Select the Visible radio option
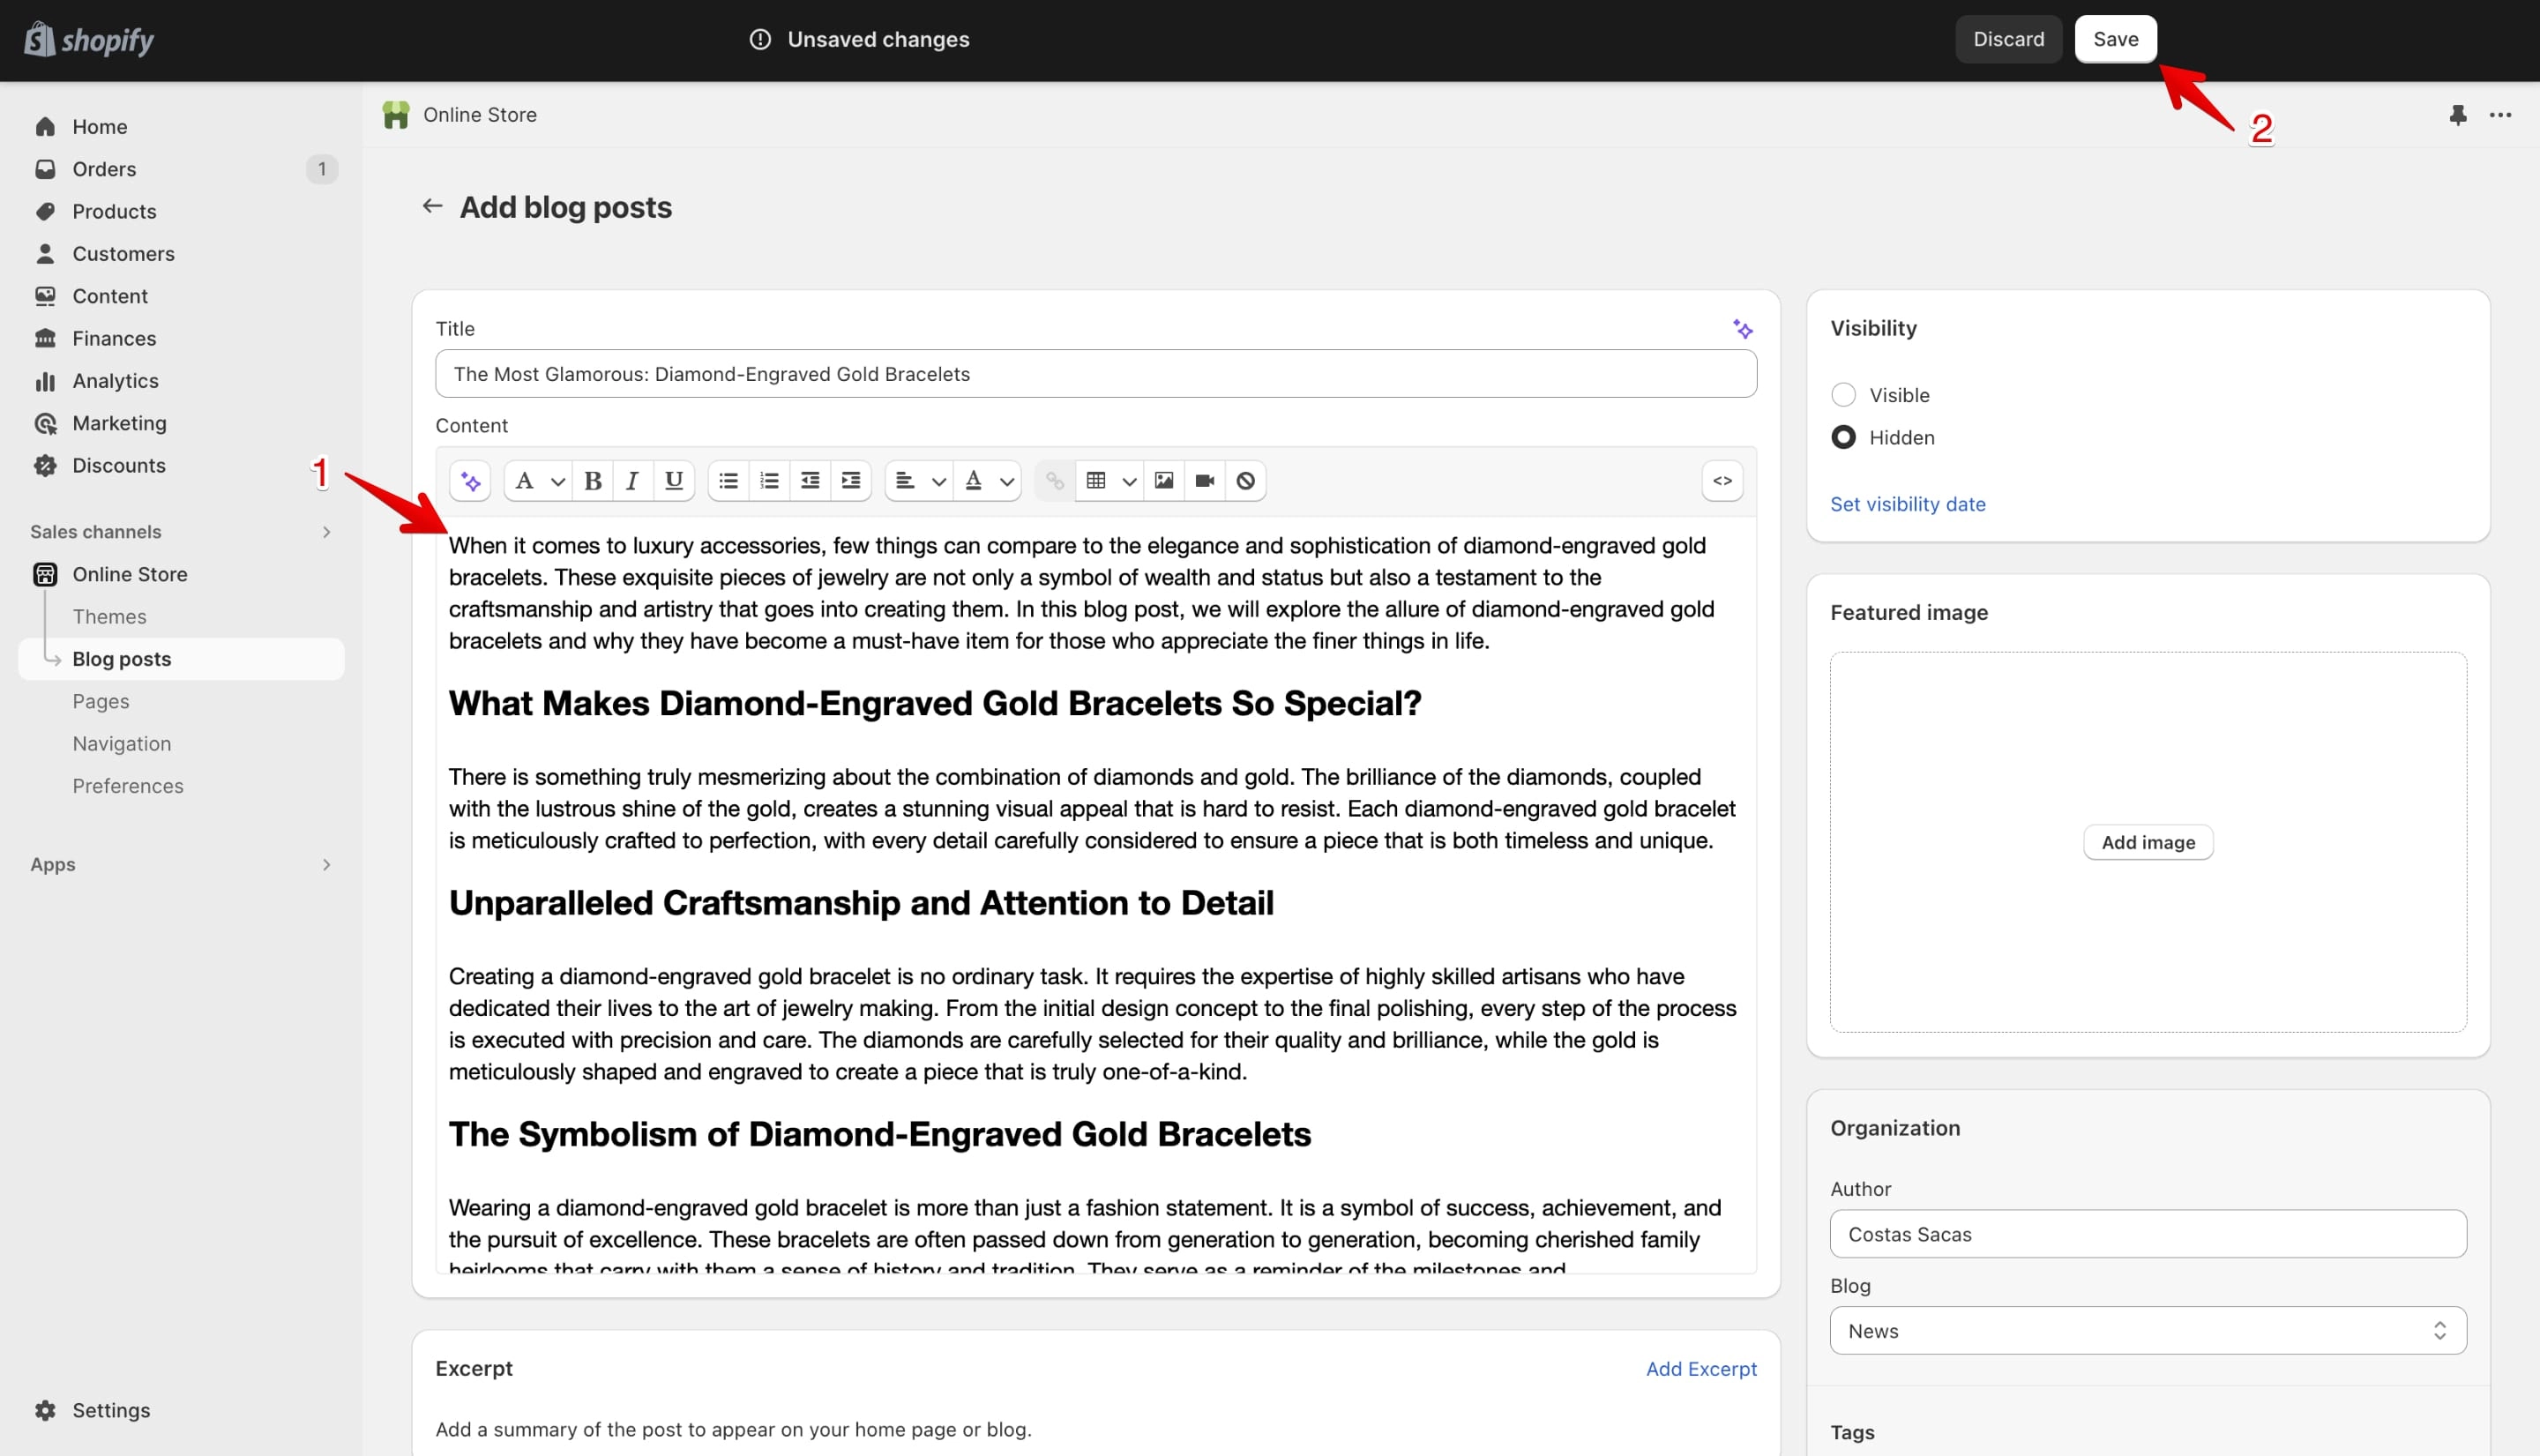 (x=1843, y=395)
